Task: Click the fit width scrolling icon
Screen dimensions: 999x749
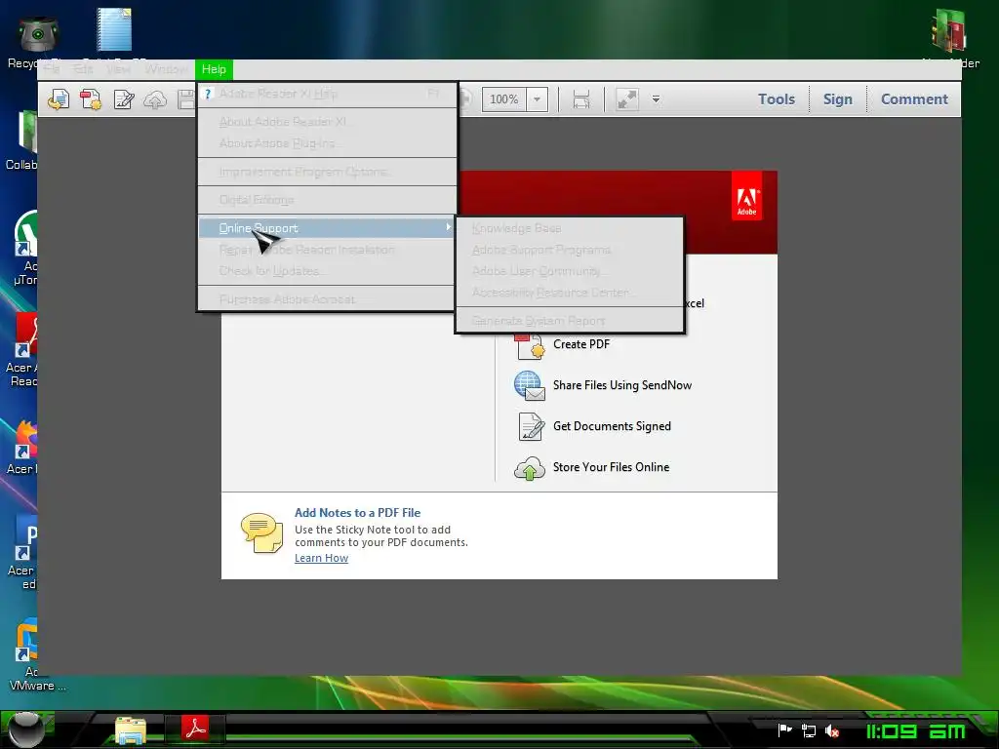Action: pyautogui.click(x=581, y=99)
